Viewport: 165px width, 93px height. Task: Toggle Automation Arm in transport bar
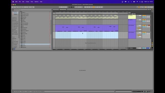point(77,7)
